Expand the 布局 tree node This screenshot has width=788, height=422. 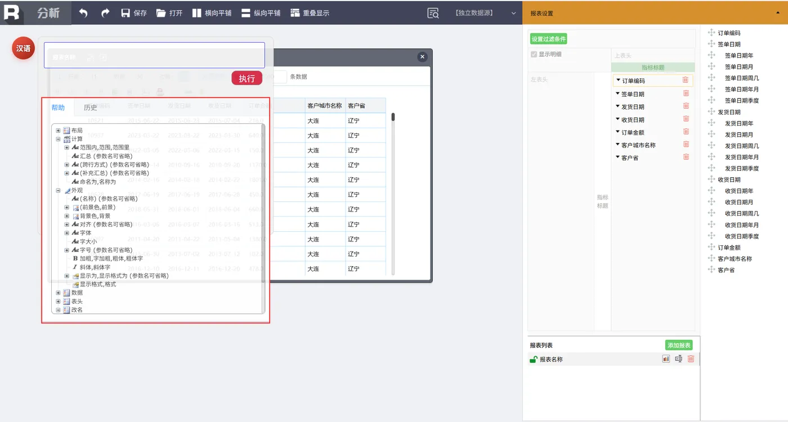58,131
